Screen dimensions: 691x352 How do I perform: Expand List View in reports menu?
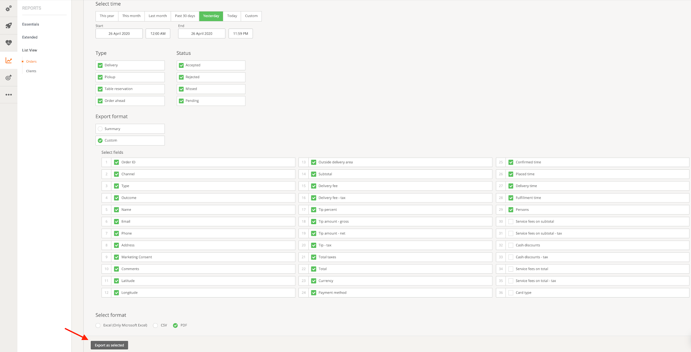30,50
